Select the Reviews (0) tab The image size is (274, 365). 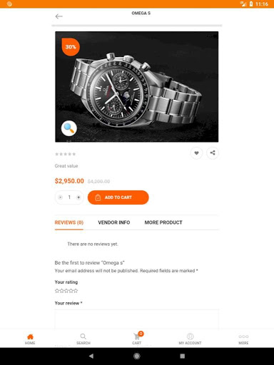69,222
